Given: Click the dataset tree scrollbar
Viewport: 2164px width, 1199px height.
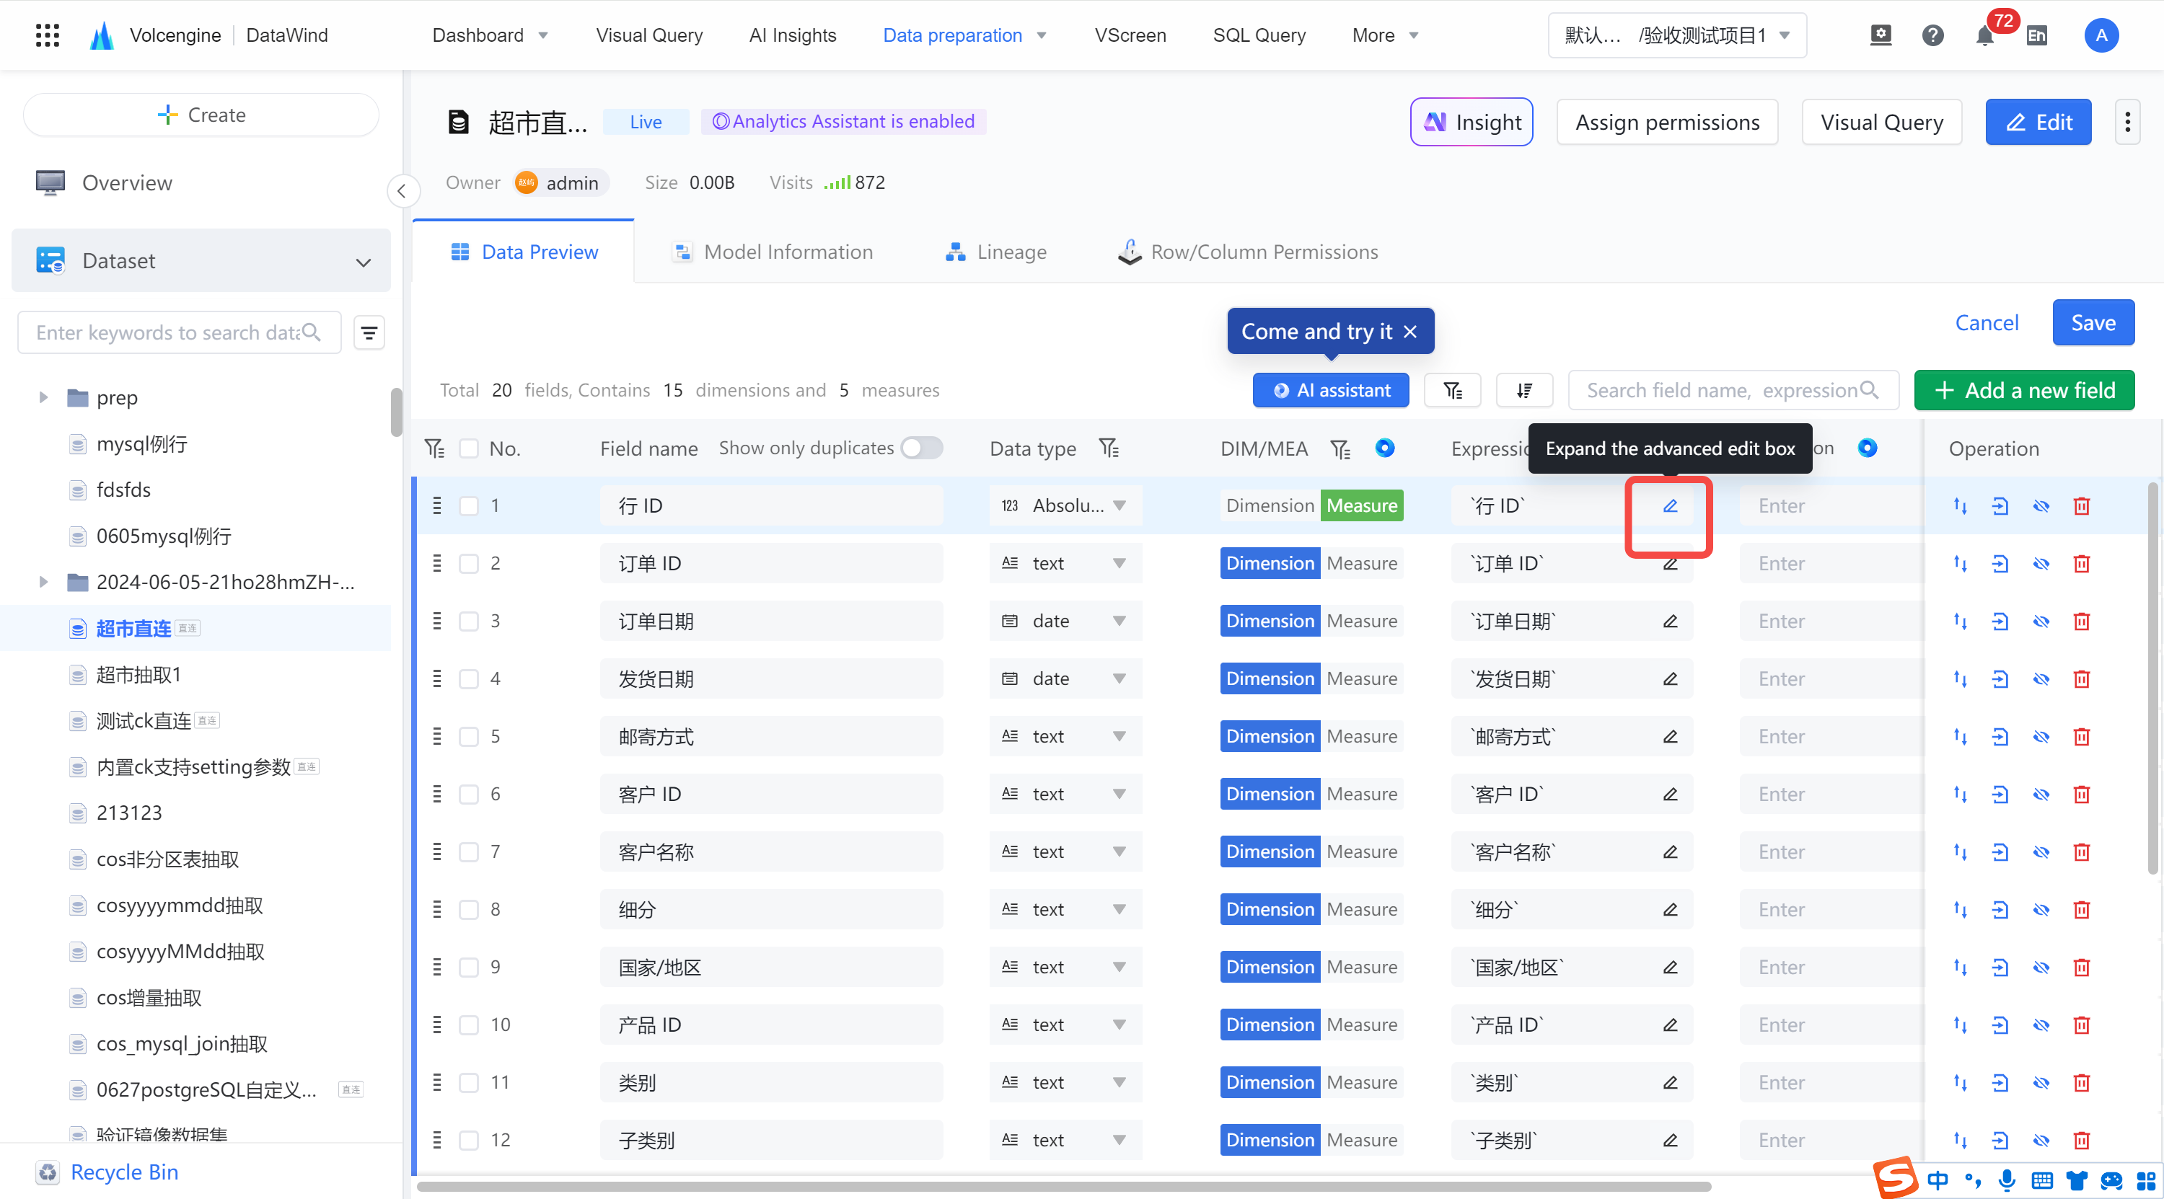Looking at the screenshot, I should click(x=397, y=412).
